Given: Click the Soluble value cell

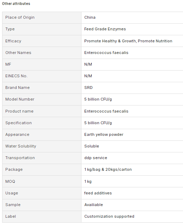Looking at the screenshot, I should click(x=132, y=146).
